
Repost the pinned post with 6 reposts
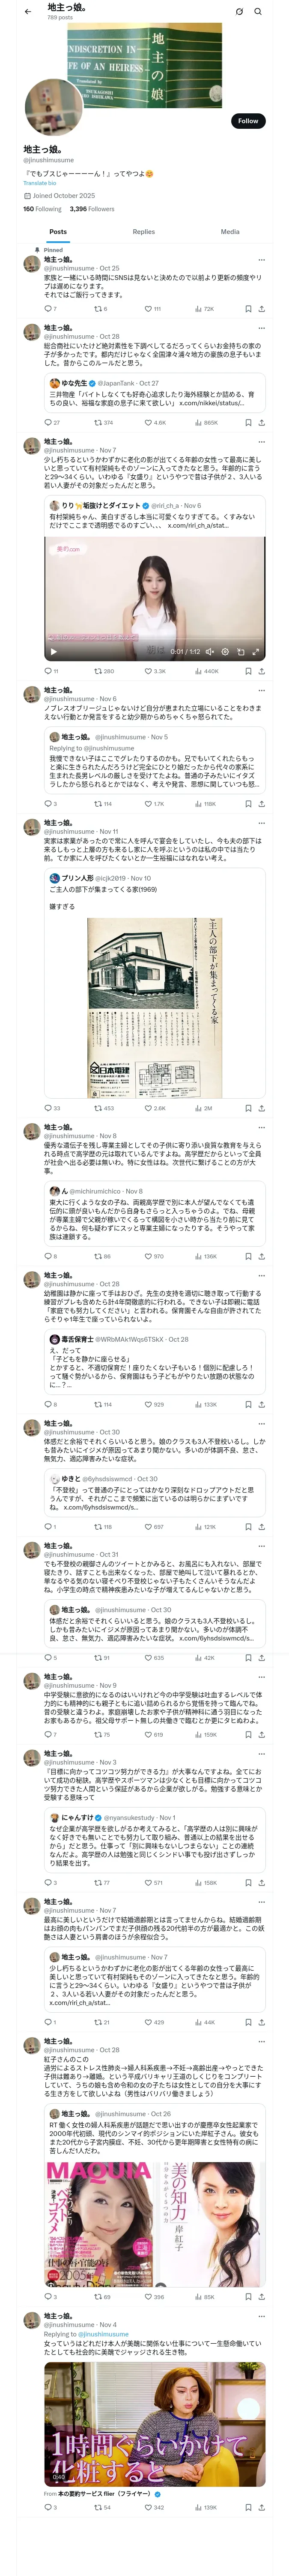point(98,309)
